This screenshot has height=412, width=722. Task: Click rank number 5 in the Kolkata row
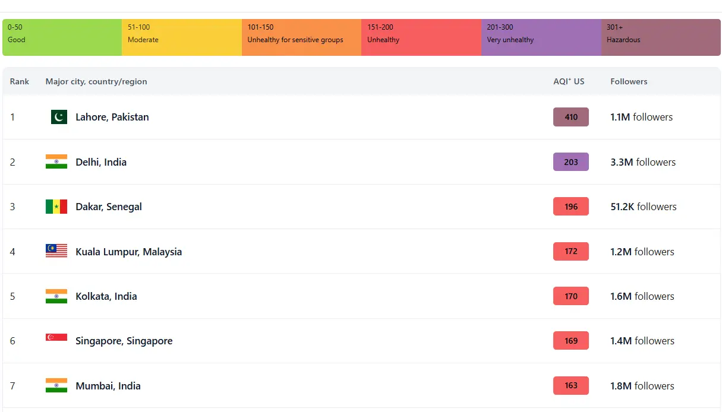pos(12,296)
